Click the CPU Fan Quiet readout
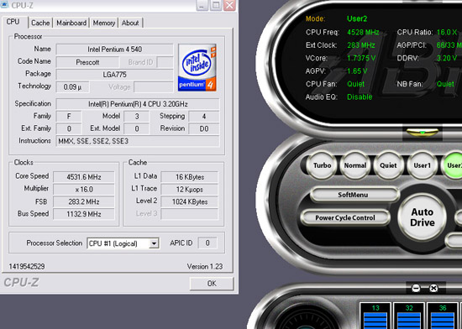The image size is (462, 329). [355, 84]
